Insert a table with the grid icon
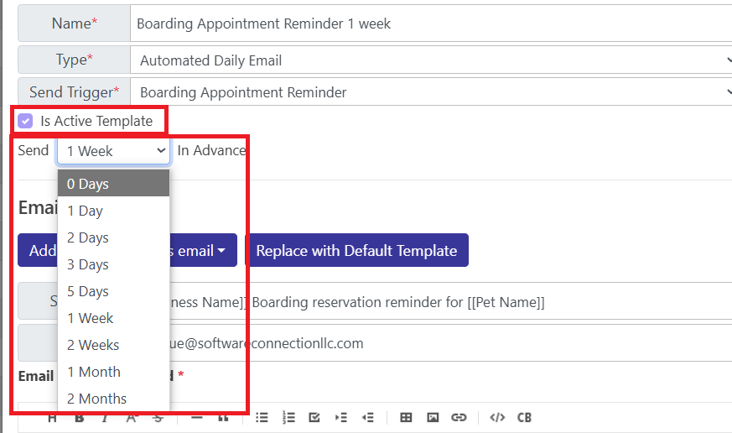 click(x=406, y=417)
